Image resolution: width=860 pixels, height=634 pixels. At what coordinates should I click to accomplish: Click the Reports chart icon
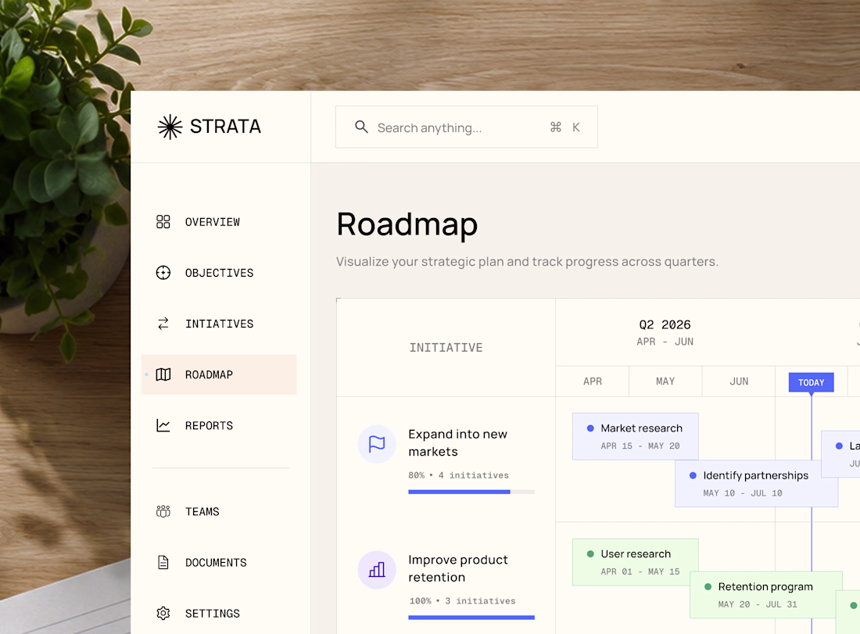coord(163,425)
